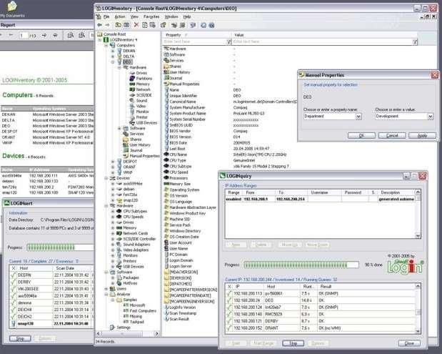Click Cancel in Manual Properties dialog
This screenshot has height=354, width=442.
[392, 135]
